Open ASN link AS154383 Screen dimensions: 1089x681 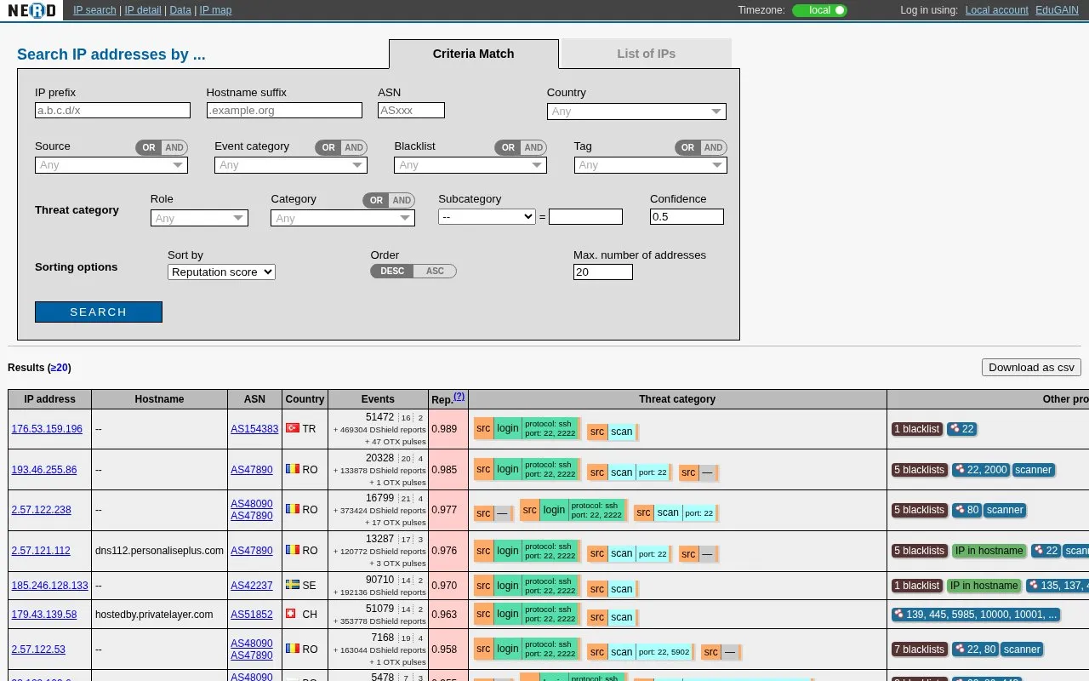tap(254, 429)
